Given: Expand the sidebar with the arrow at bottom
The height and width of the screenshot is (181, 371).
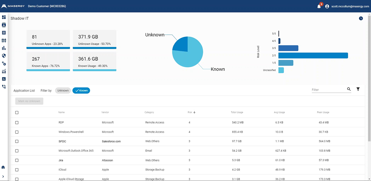Looking at the screenshot, I should click(x=3, y=176).
